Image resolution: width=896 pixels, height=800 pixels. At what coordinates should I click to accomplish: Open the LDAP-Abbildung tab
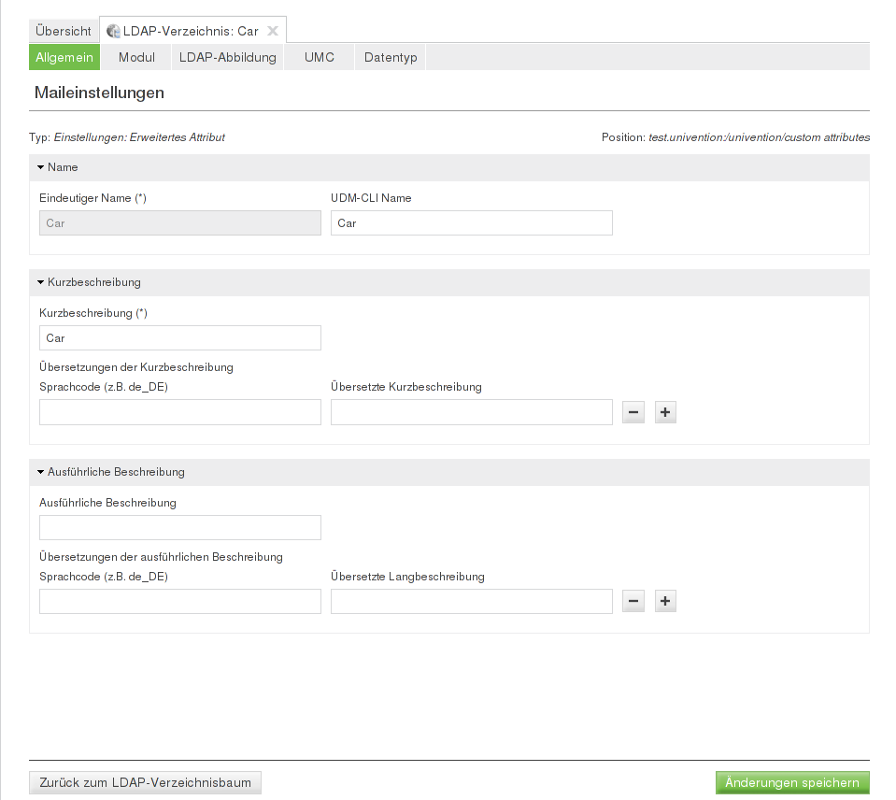(x=228, y=57)
